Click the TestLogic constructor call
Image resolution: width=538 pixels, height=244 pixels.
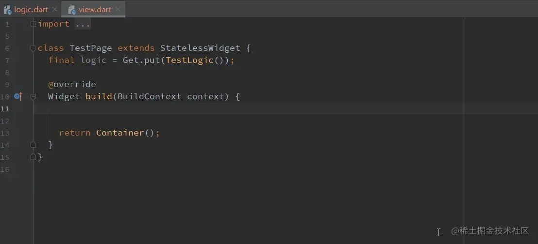pyautogui.click(x=190, y=60)
